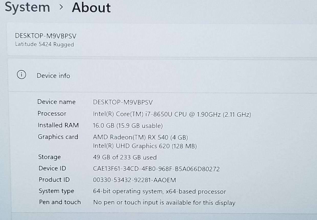Click the About page heading
317x220 pixels.
[91, 7]
